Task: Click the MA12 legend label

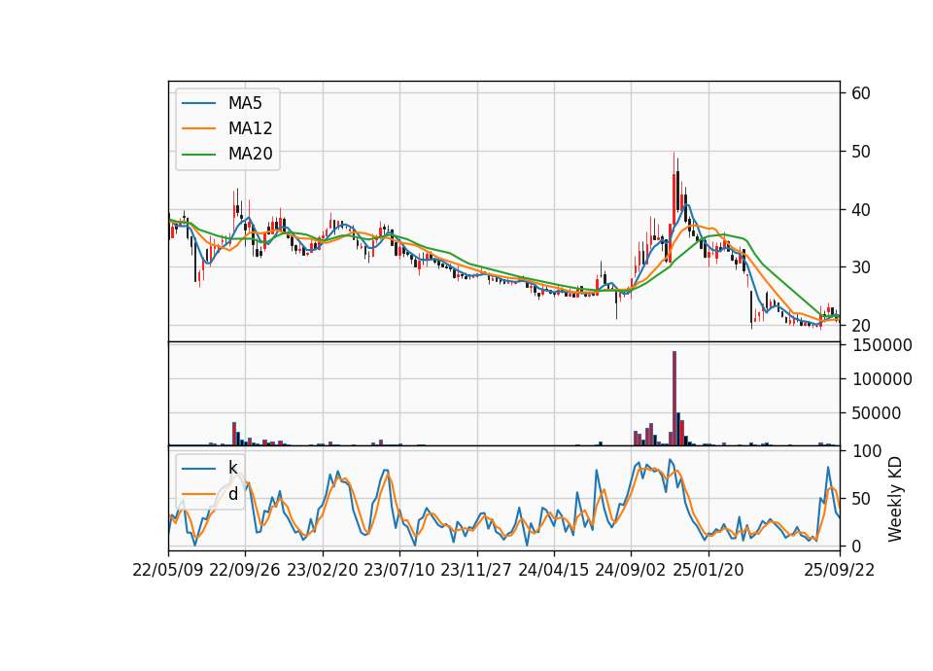Action: pyautogui.click(x=250, y=128)
